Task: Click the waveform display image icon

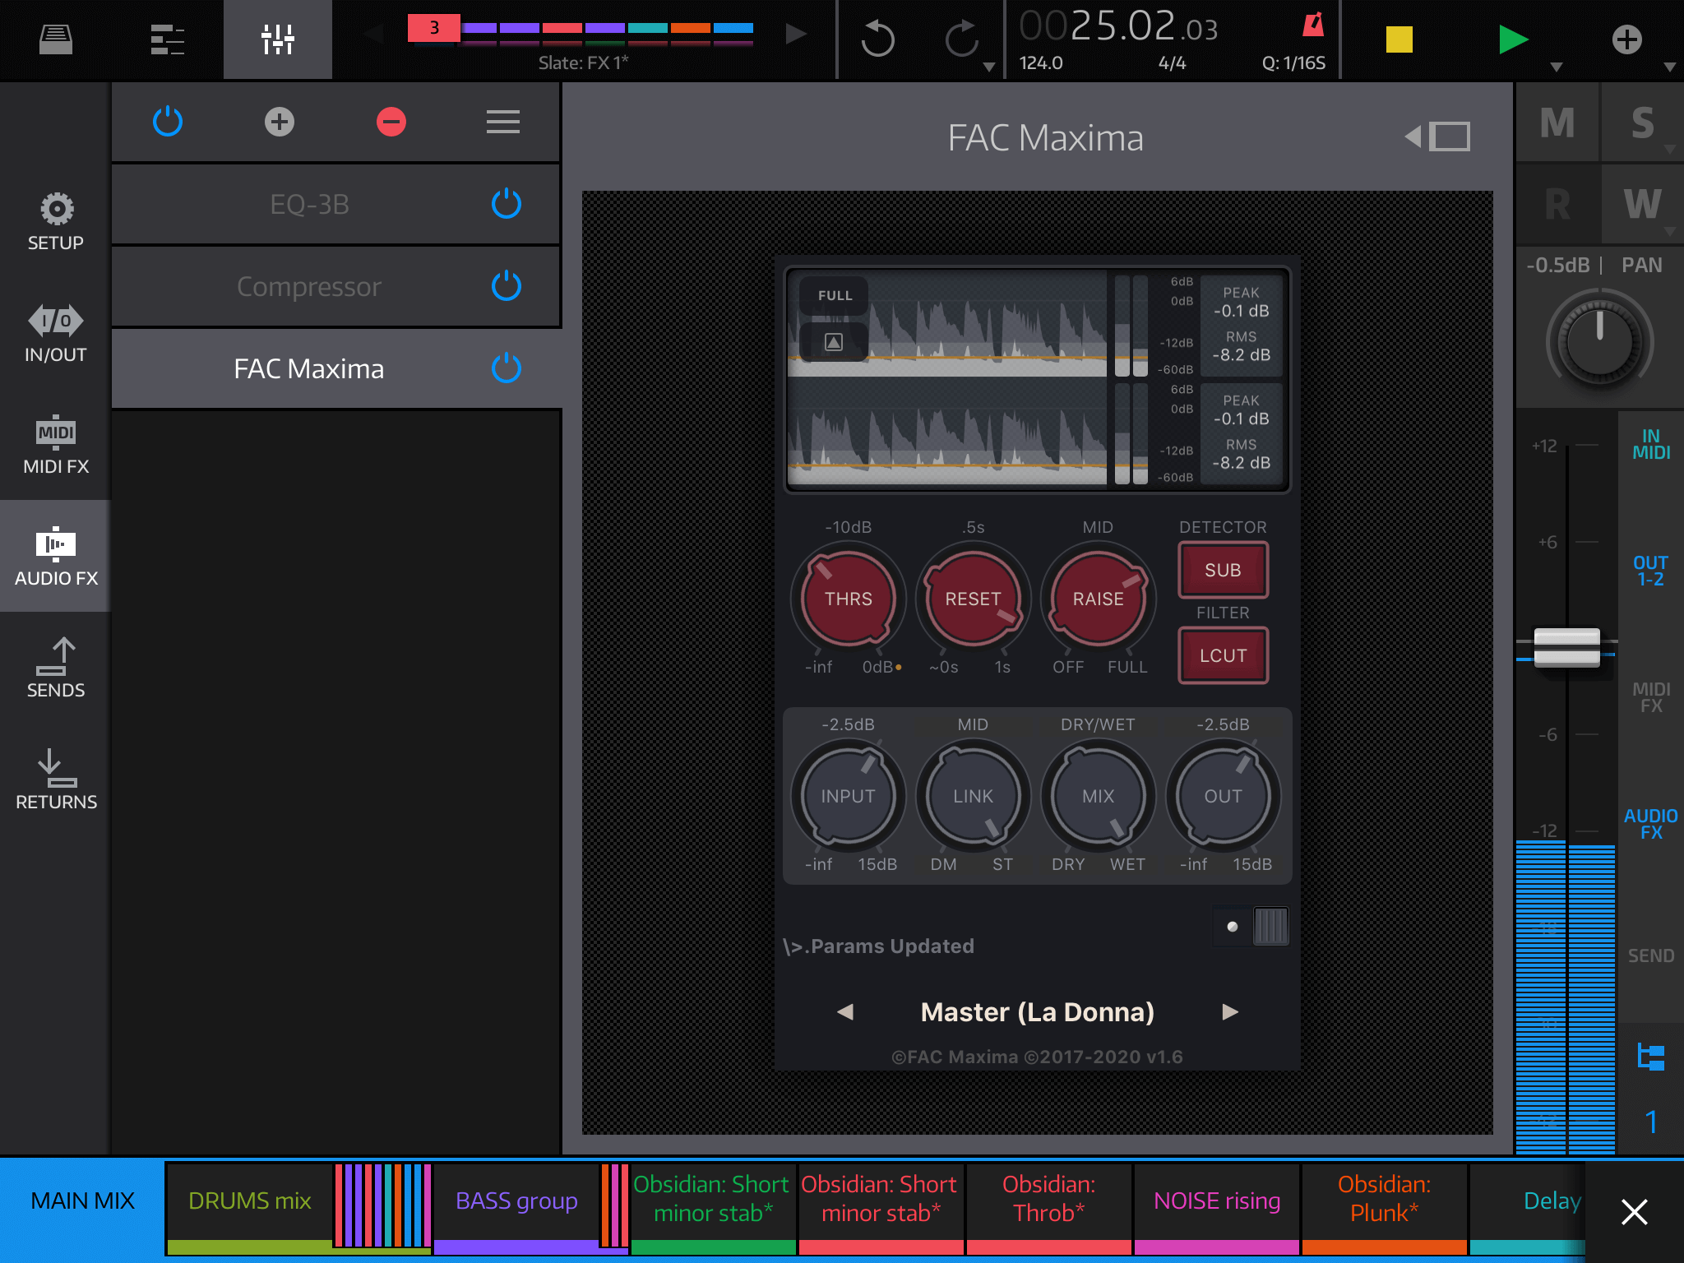Action: (834, 341)
